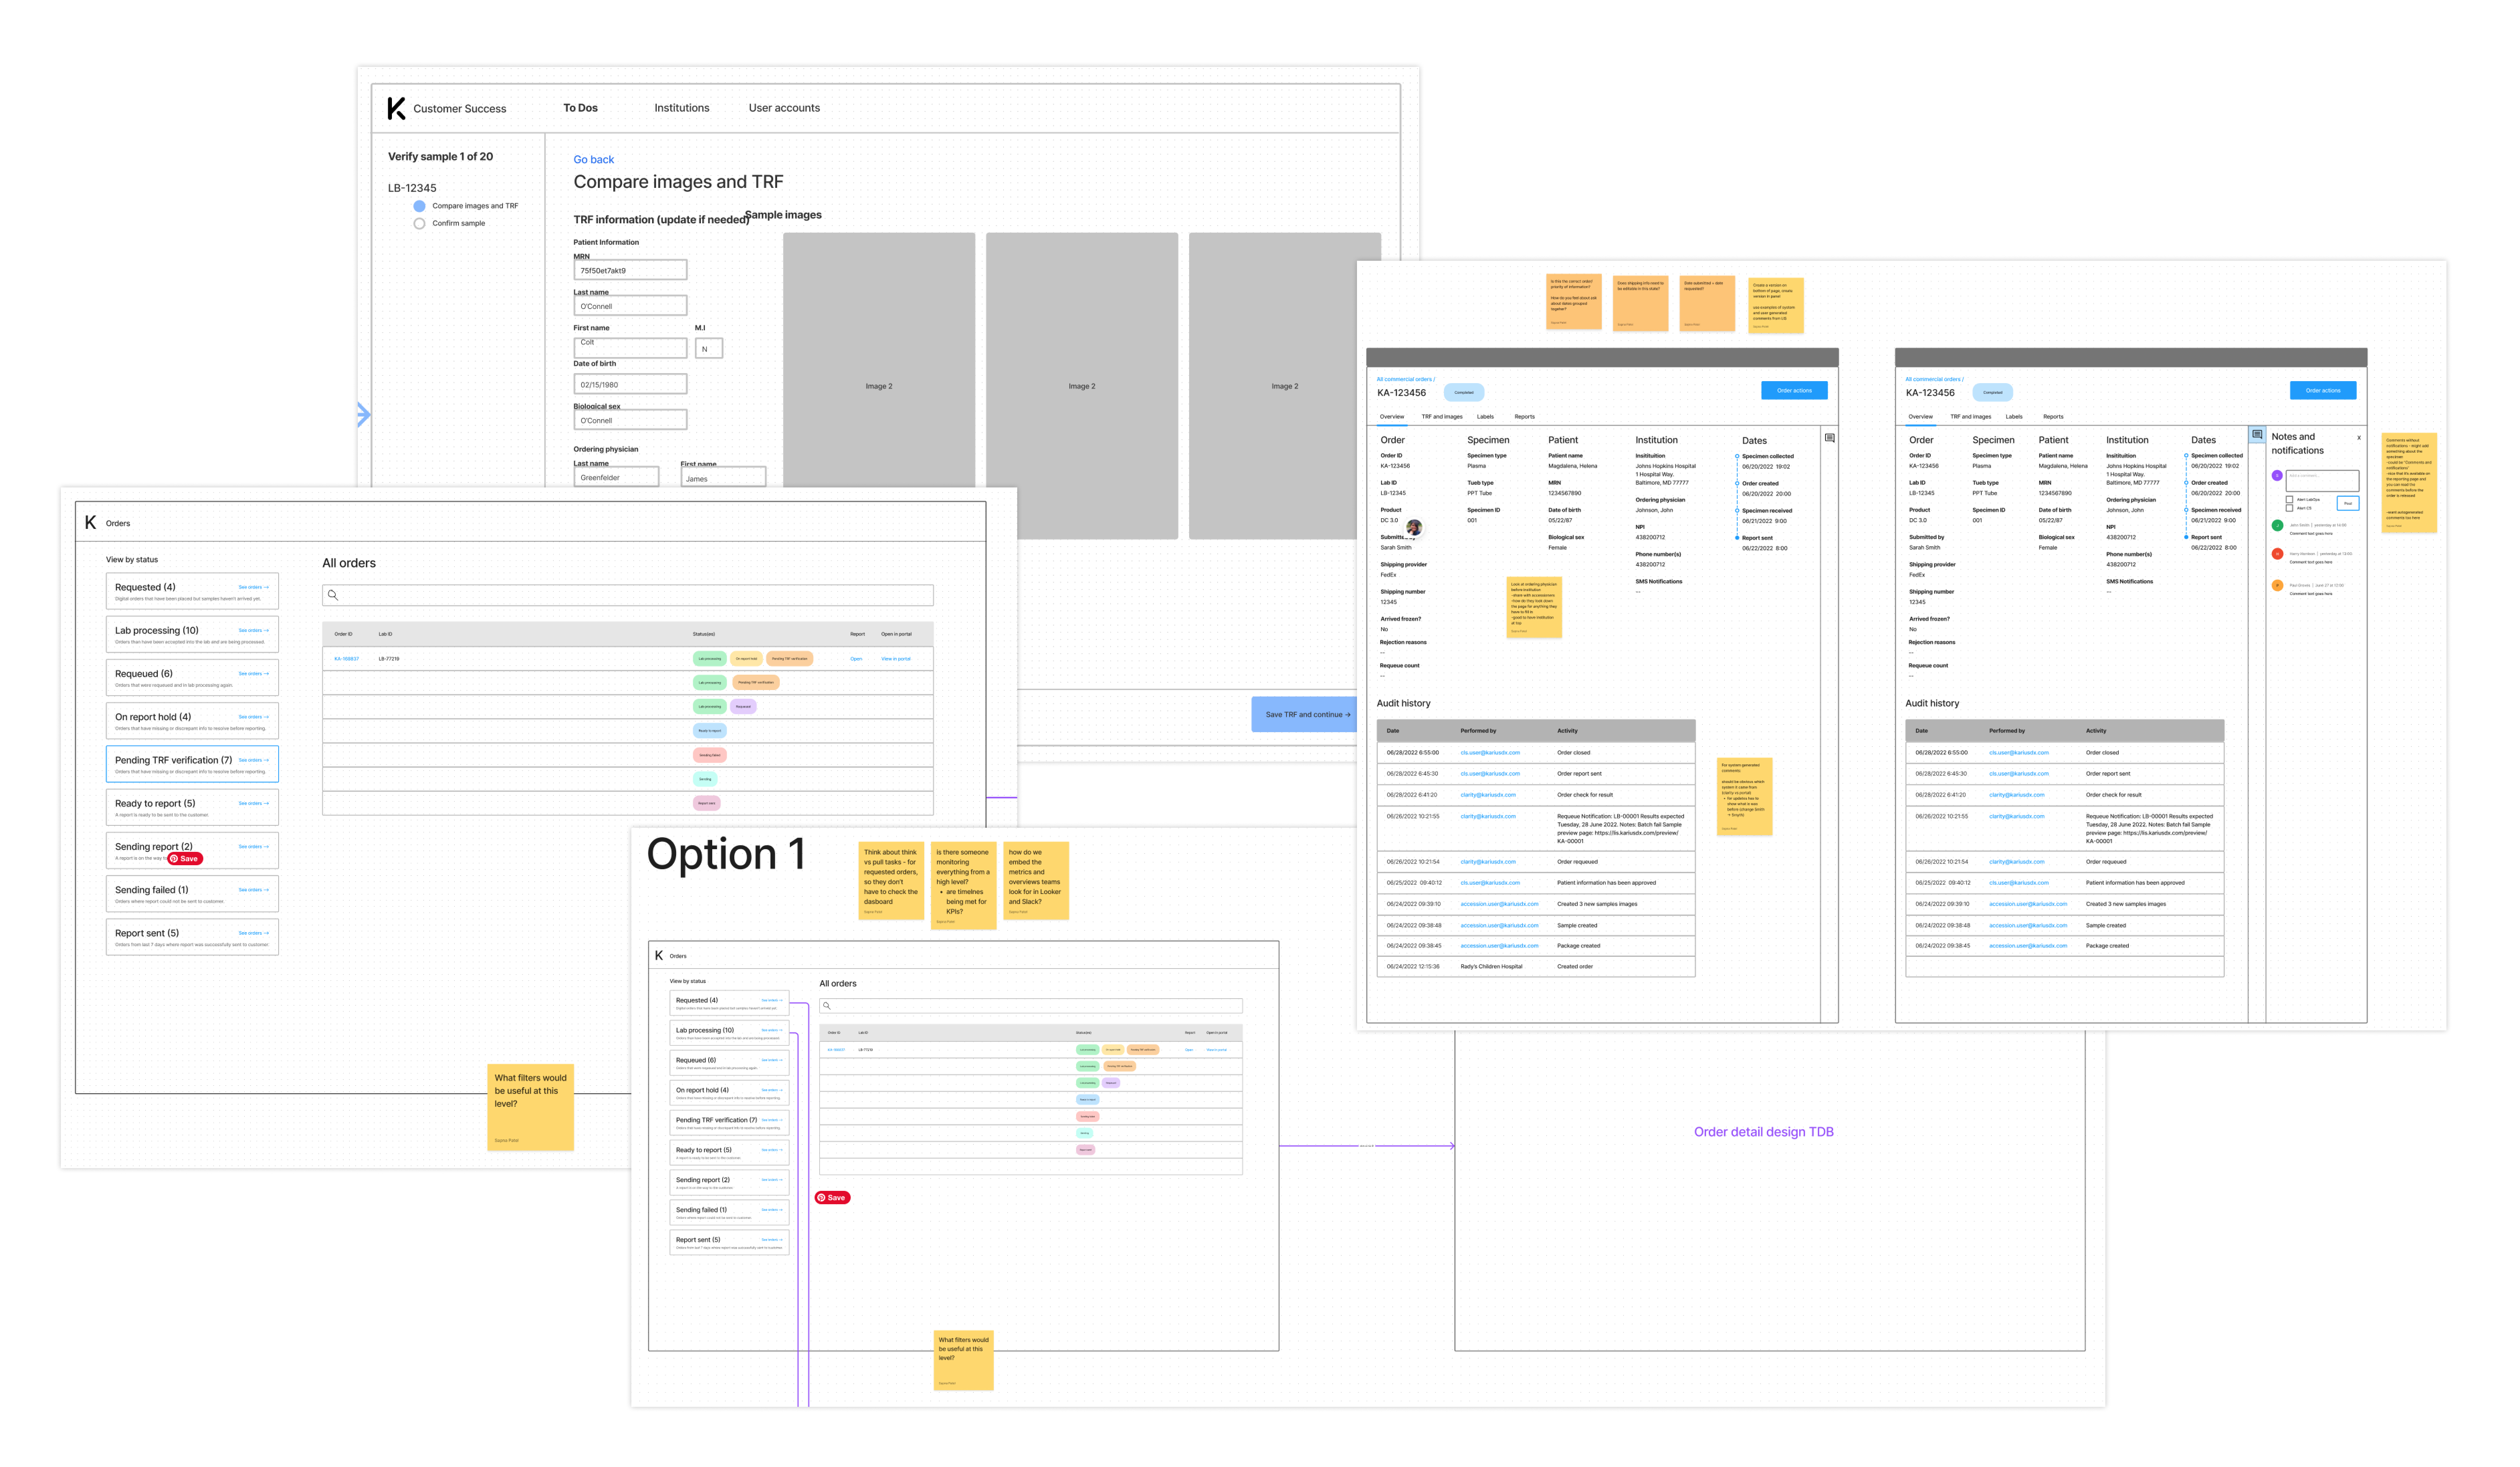Screen dimensions: 2520x1467
Task: Click the K logo in the large Orders frame
Action: (x=91, y=522)
